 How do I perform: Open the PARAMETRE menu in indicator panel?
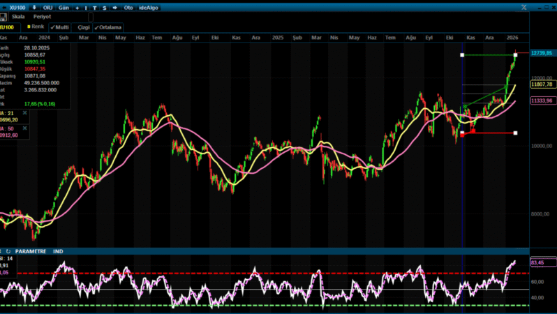[30, 251]
